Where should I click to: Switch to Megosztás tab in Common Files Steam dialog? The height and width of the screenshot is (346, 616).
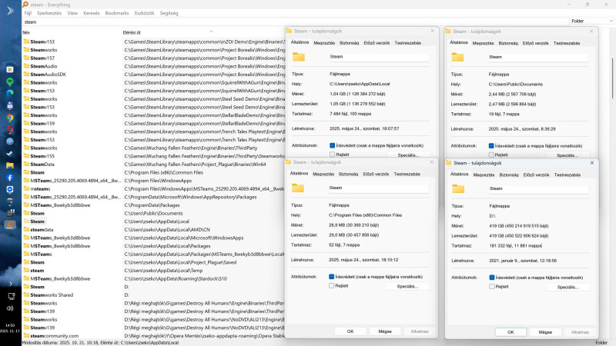323,175
